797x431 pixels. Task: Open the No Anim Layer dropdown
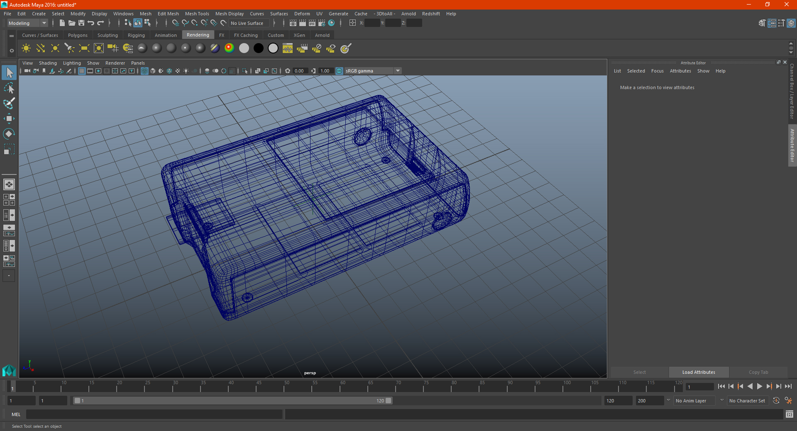(x=695, y=401)
